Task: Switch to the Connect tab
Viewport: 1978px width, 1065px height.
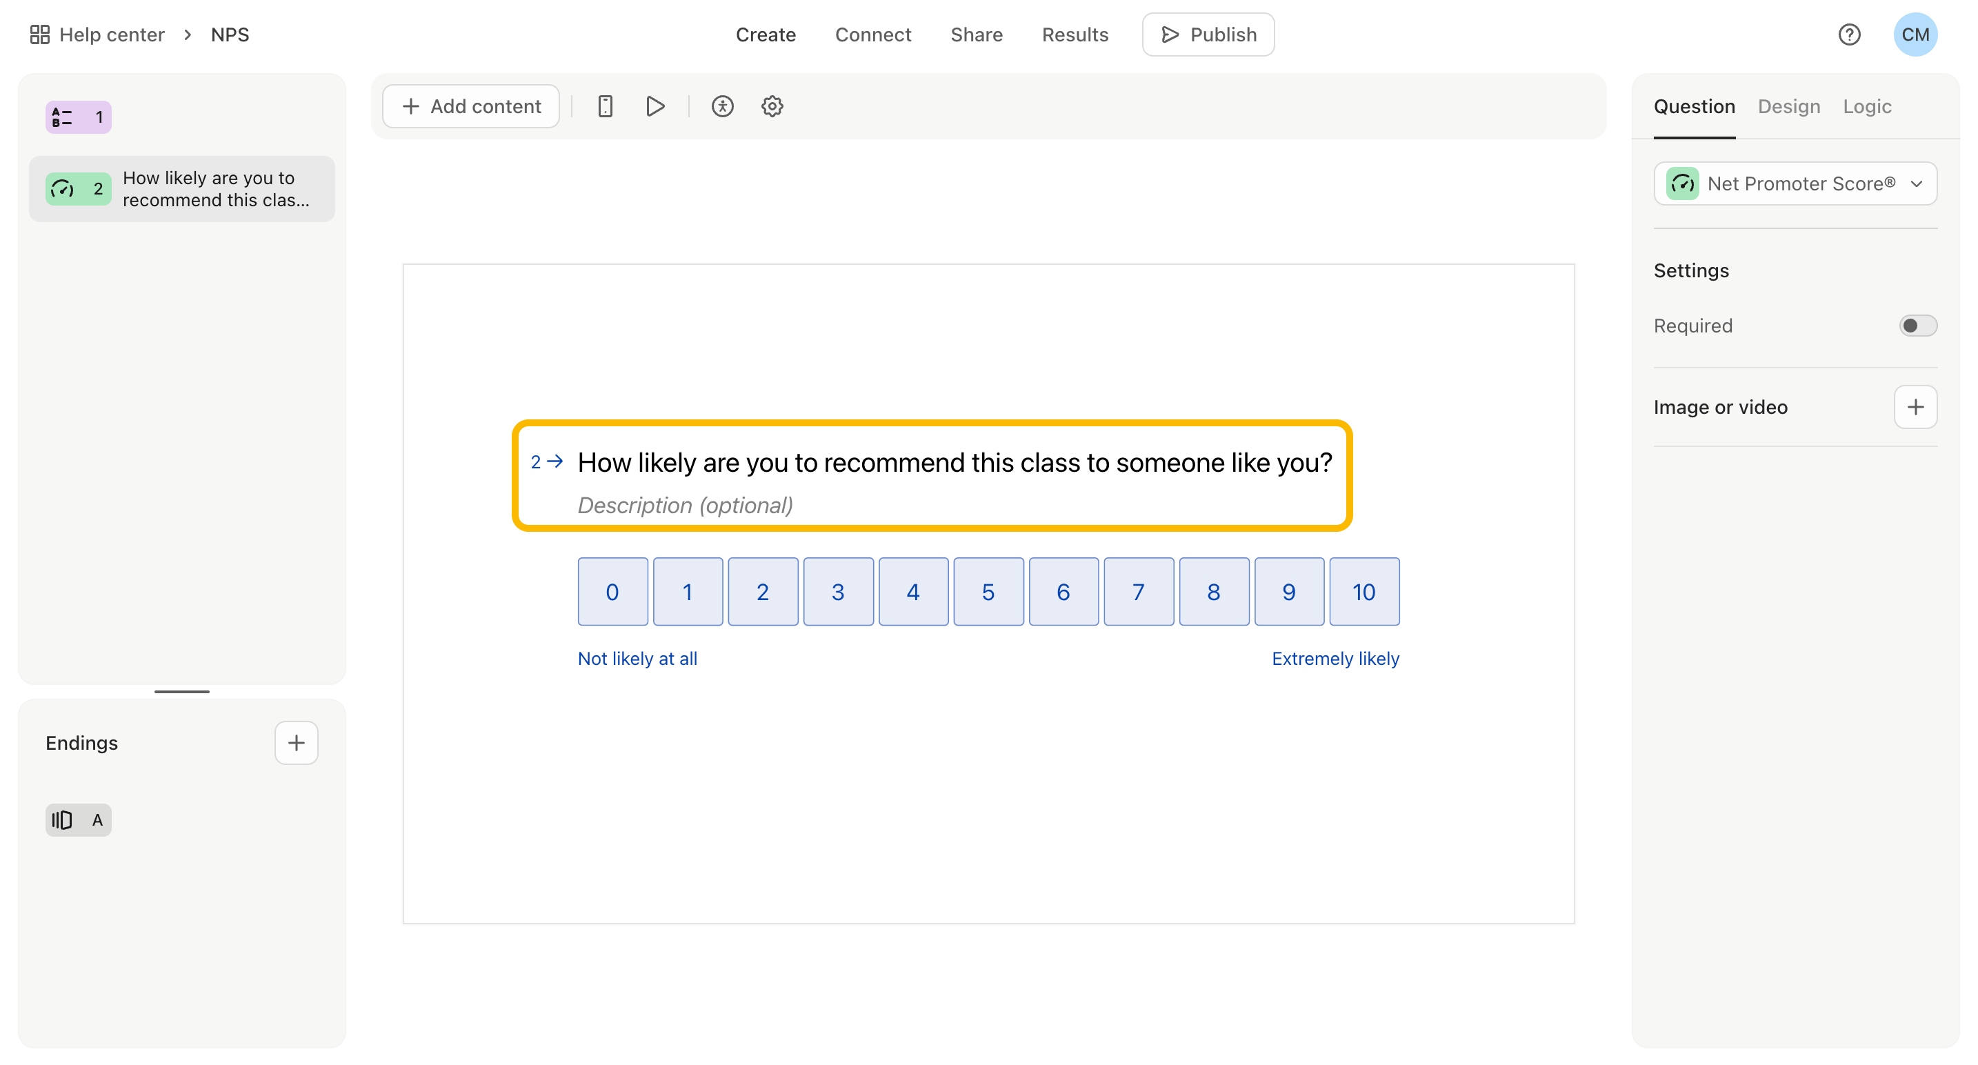Action: (x=873, y=34)
